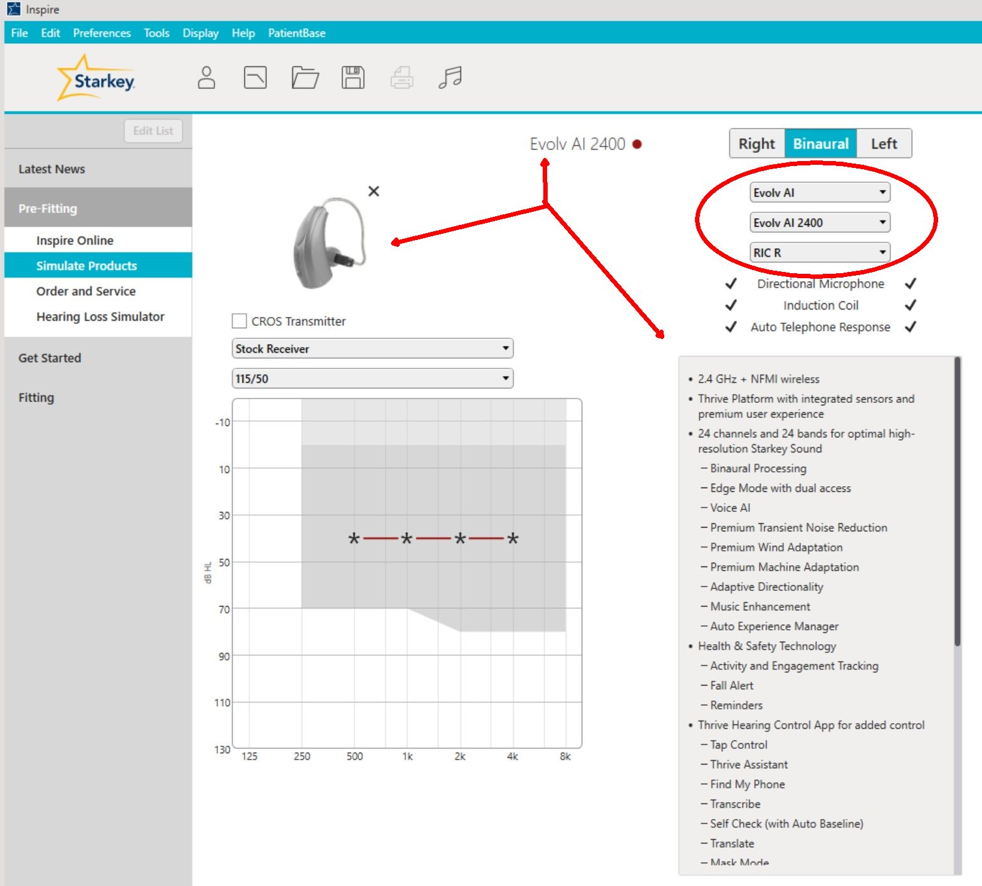Open Order and Service in sidebar

[x=98, y=291]
